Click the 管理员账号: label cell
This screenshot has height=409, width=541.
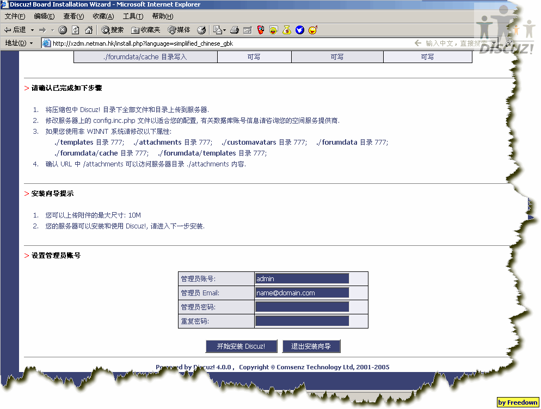tap(216, 278)
